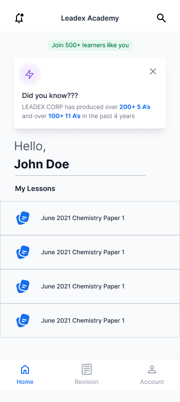Open second June 2021 Chemistry Paper 1 lesson
The image size is (180, 402).
click(90, 252)
